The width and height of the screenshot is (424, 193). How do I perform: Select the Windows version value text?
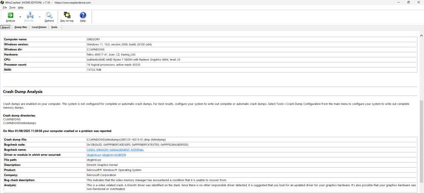coord(119,44)
